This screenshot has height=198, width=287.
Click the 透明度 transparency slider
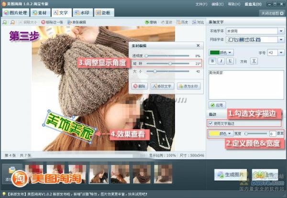167,56
